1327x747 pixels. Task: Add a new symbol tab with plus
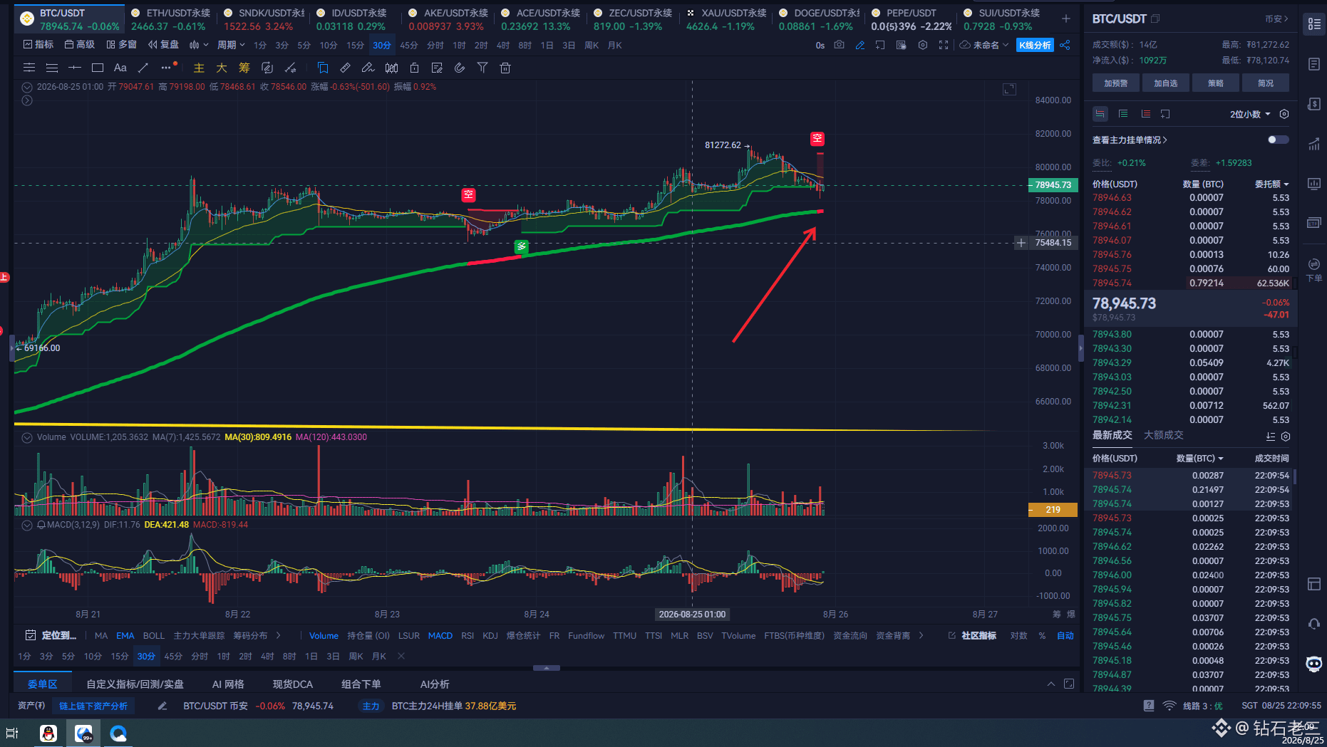click(x=1065, y=19)
